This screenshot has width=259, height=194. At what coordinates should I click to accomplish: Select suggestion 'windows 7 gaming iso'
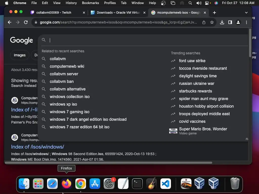click(x=69, y=112)
